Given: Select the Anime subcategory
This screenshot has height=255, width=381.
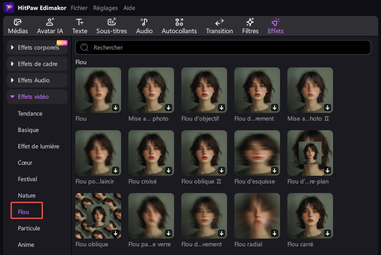Looking at the screenshot, I should click(x=26, y=245).
